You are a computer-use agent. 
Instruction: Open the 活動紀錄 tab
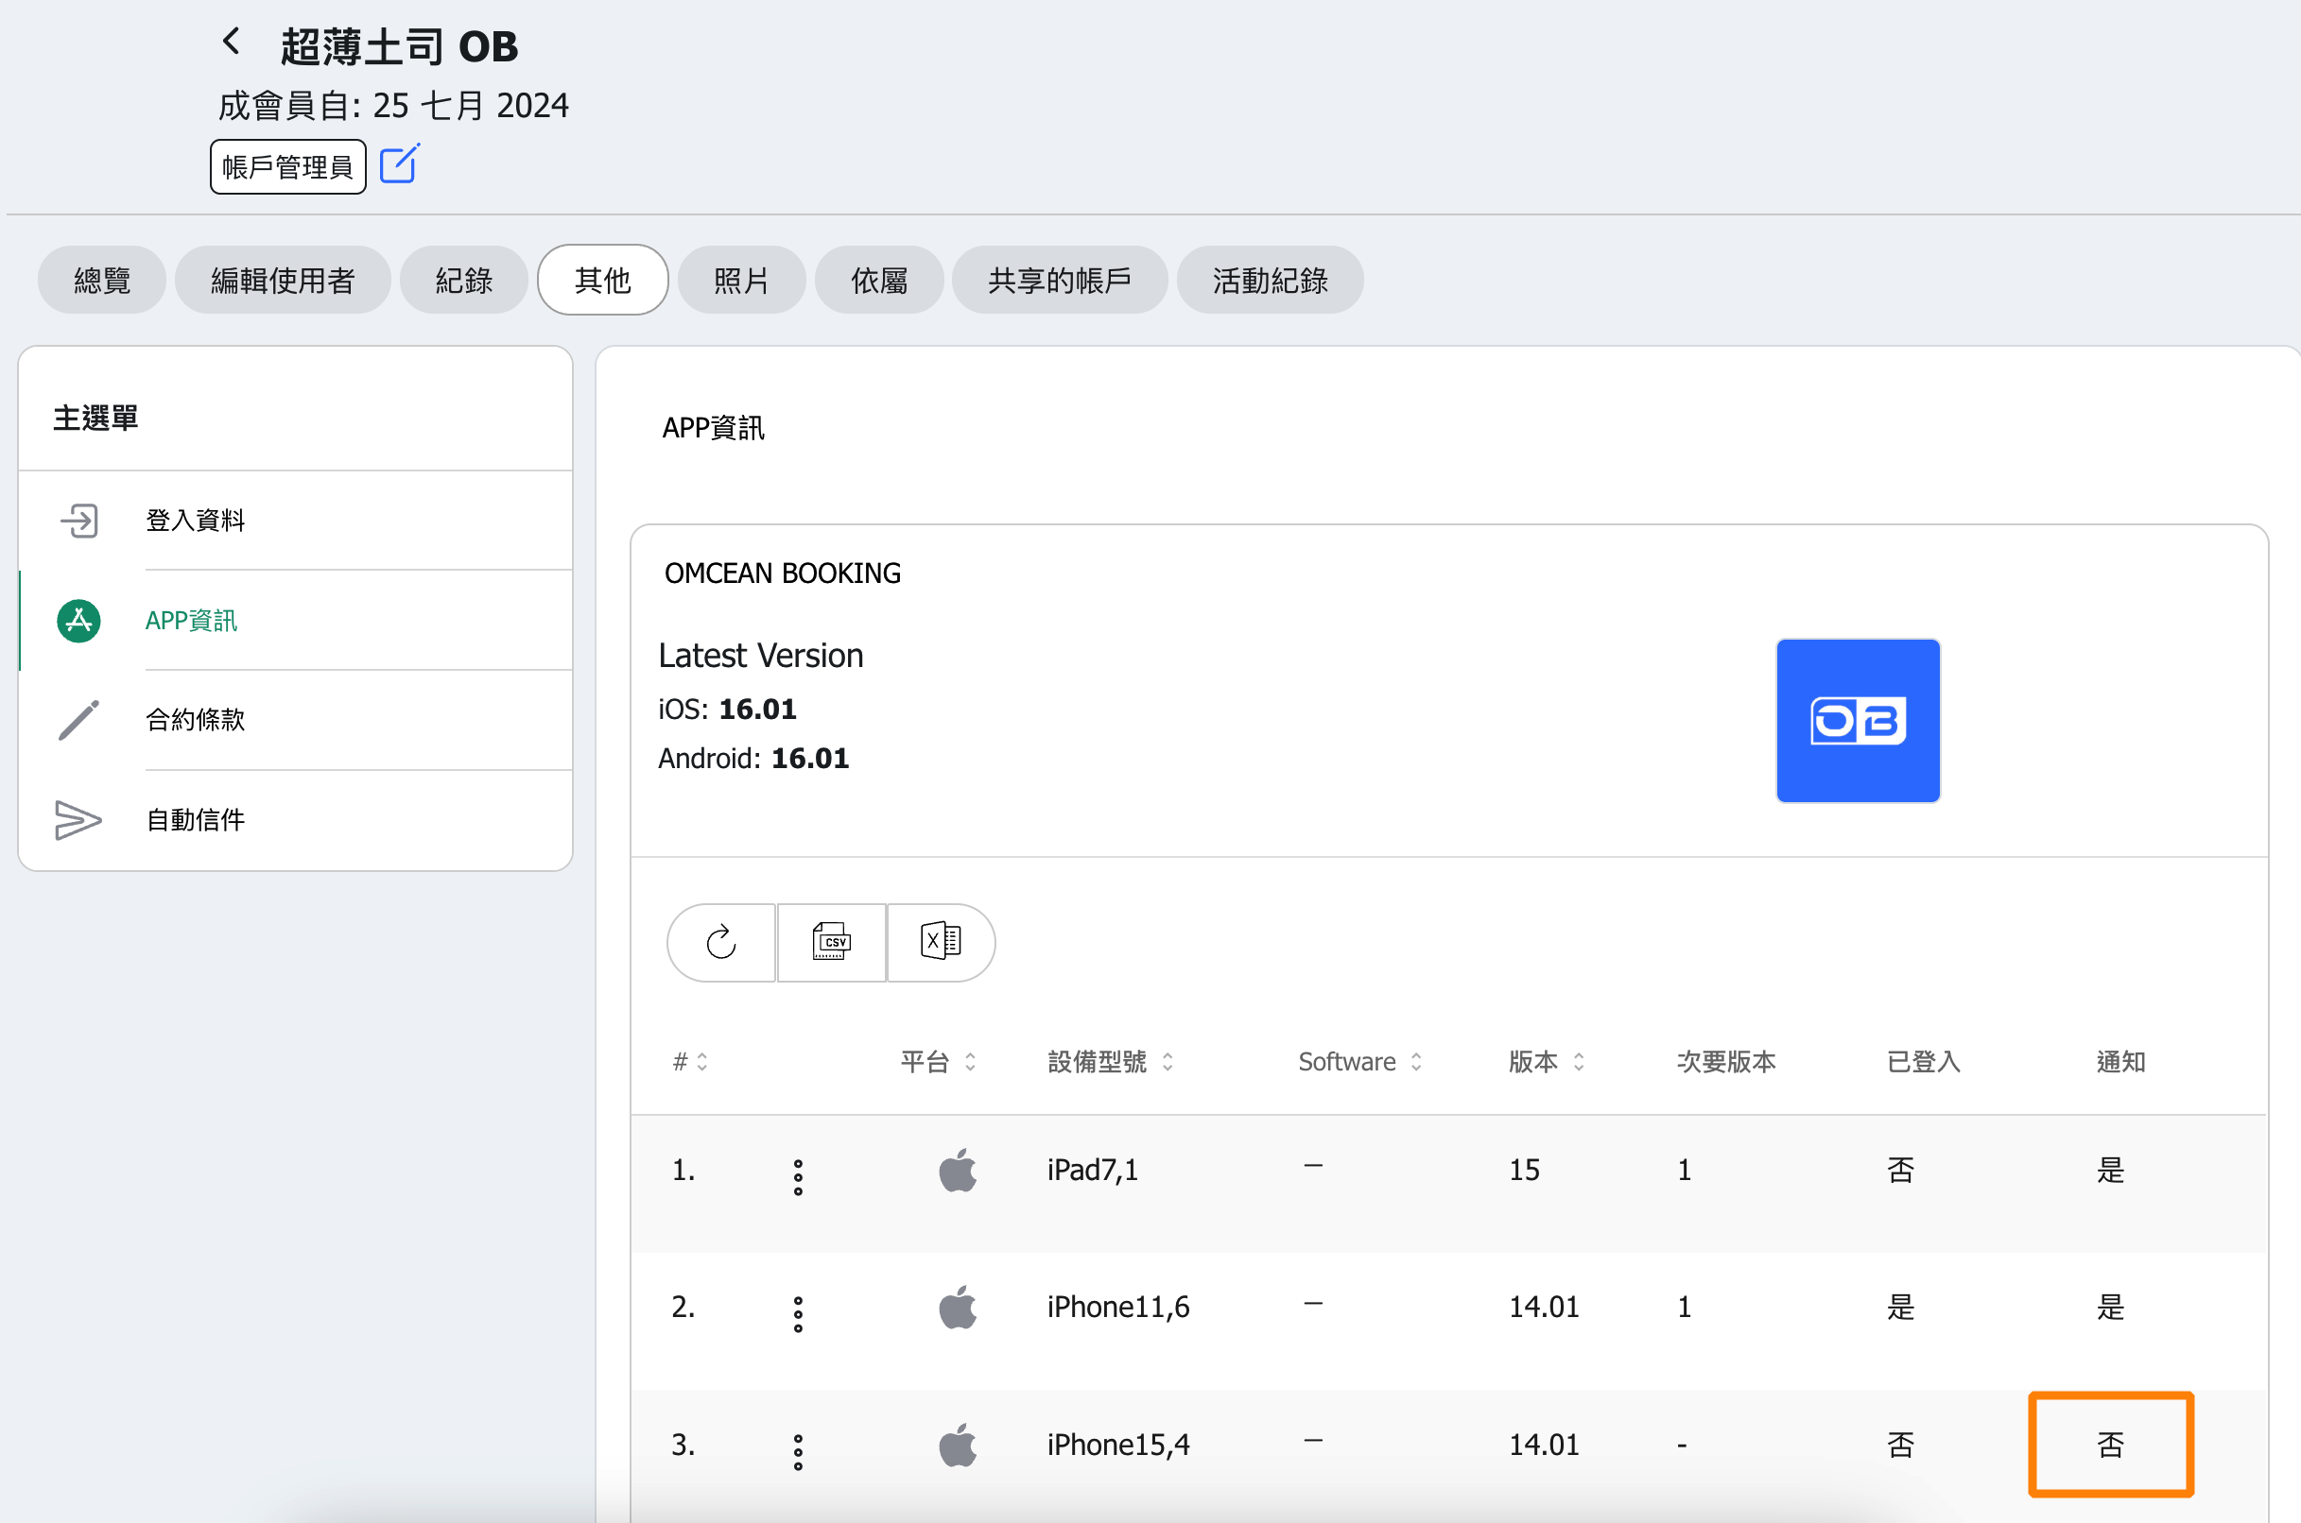coord(1269,281)
